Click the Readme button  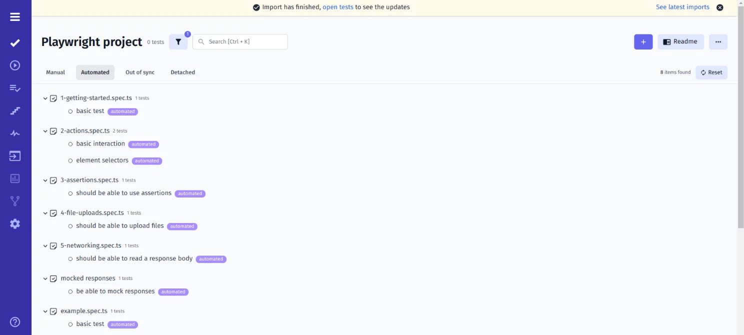click(680, 41)
